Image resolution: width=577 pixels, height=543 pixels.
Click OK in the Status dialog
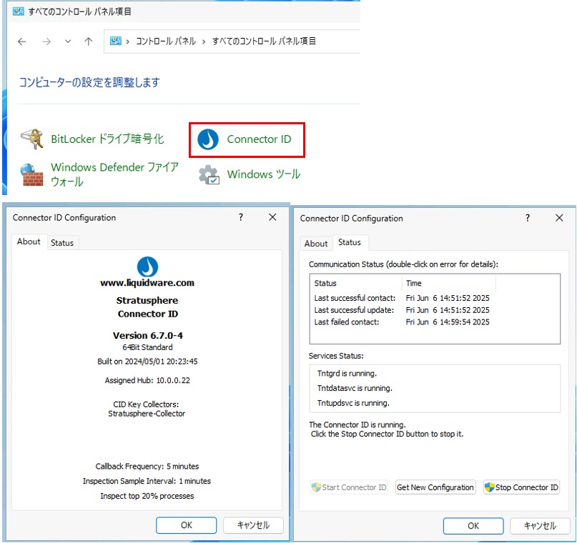(x=473, y=526)
